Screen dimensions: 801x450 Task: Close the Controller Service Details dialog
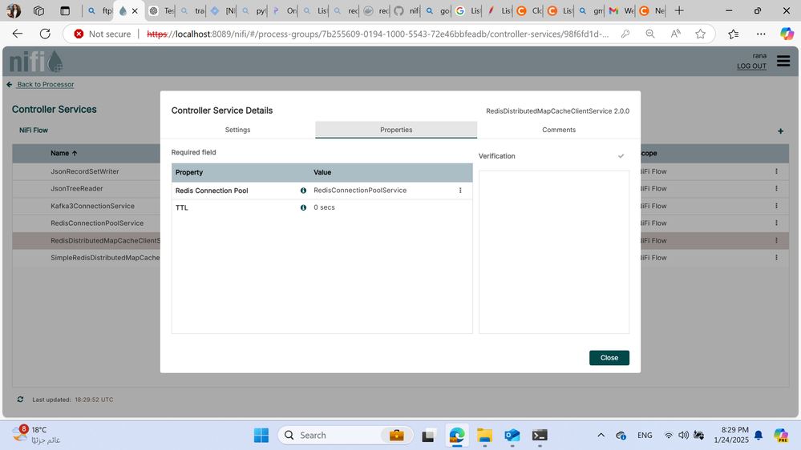pos(609,358)
